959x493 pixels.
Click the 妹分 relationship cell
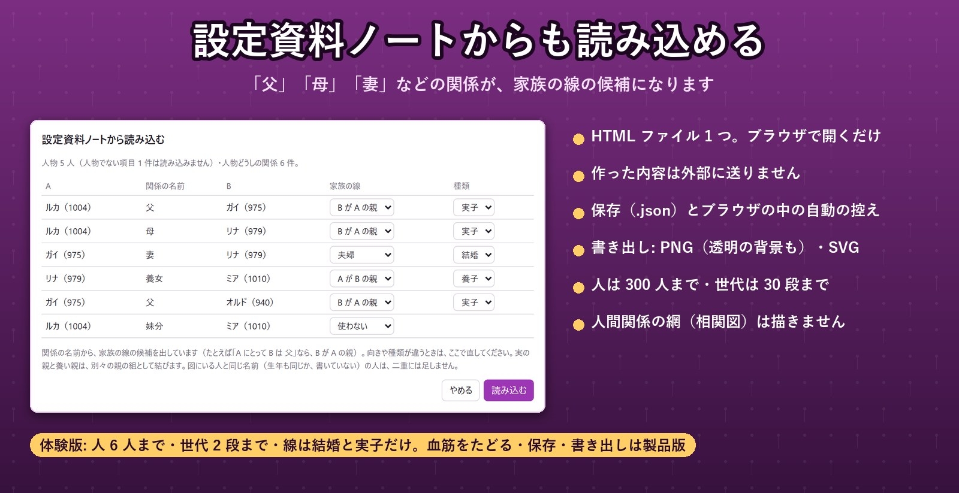point(154,326)
